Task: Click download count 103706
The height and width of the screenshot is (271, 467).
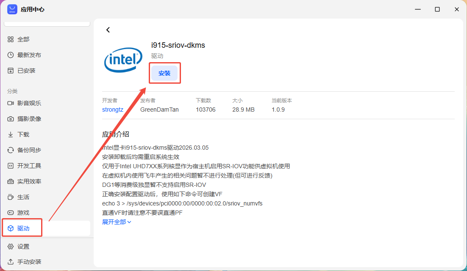Action: pos(206,109)
